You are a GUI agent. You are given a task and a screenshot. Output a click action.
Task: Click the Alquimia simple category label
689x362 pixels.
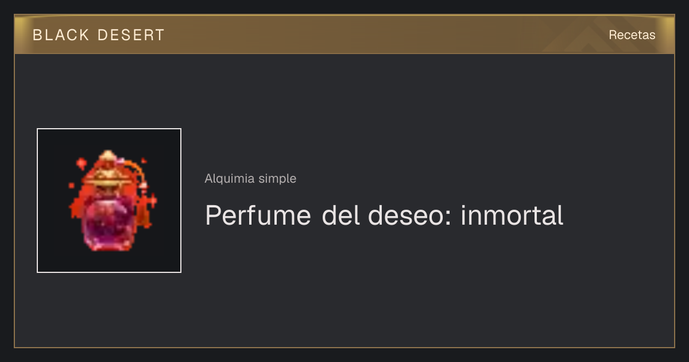[x=250, y=179]
